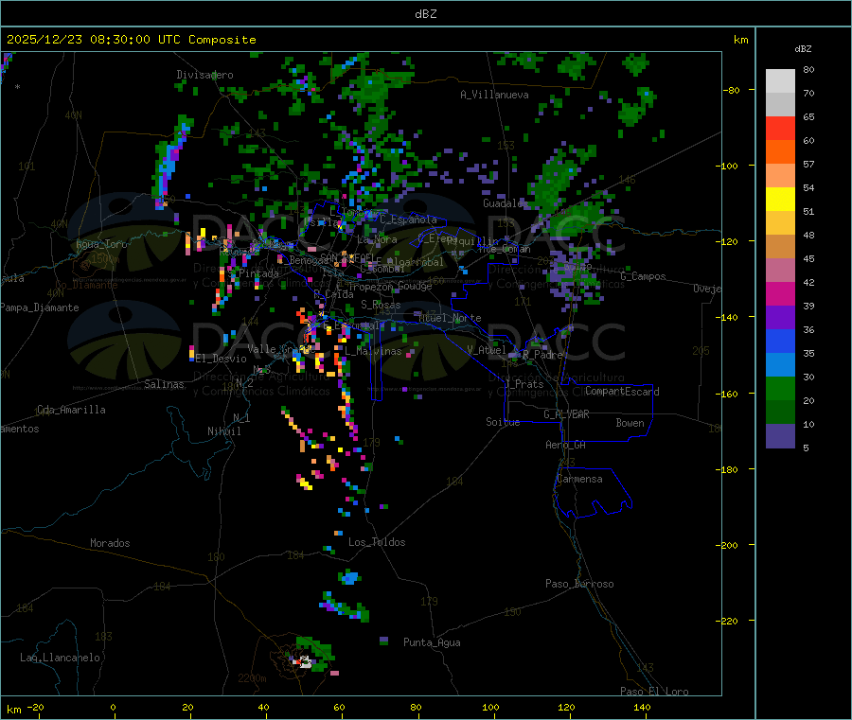Click the 'Punta_Agua' map label
Screen dimensions: 852x720
432,642
